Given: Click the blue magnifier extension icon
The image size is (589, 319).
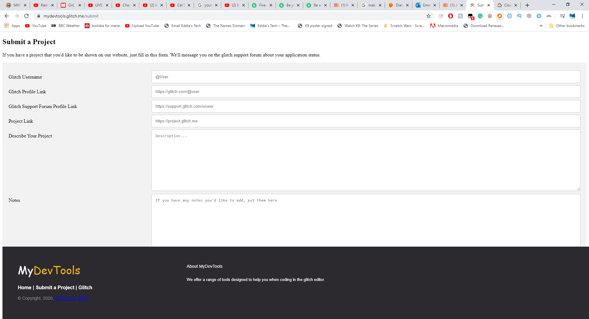Looking at the screenshot, I should pos(539,16).
